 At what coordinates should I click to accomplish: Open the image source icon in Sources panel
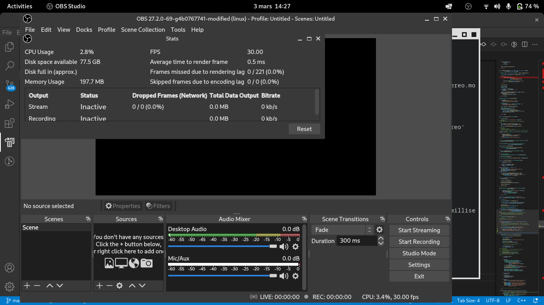[x=110, y=263]
